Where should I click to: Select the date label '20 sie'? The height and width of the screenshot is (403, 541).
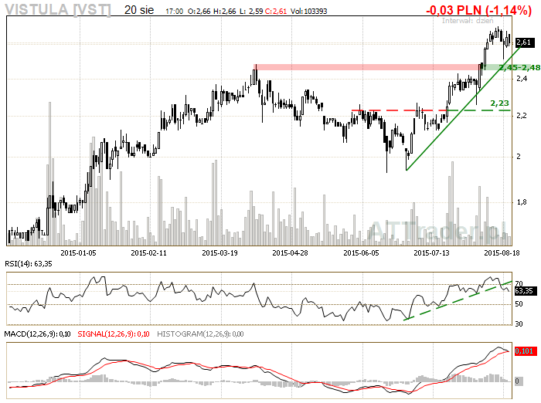coord(139,10)
